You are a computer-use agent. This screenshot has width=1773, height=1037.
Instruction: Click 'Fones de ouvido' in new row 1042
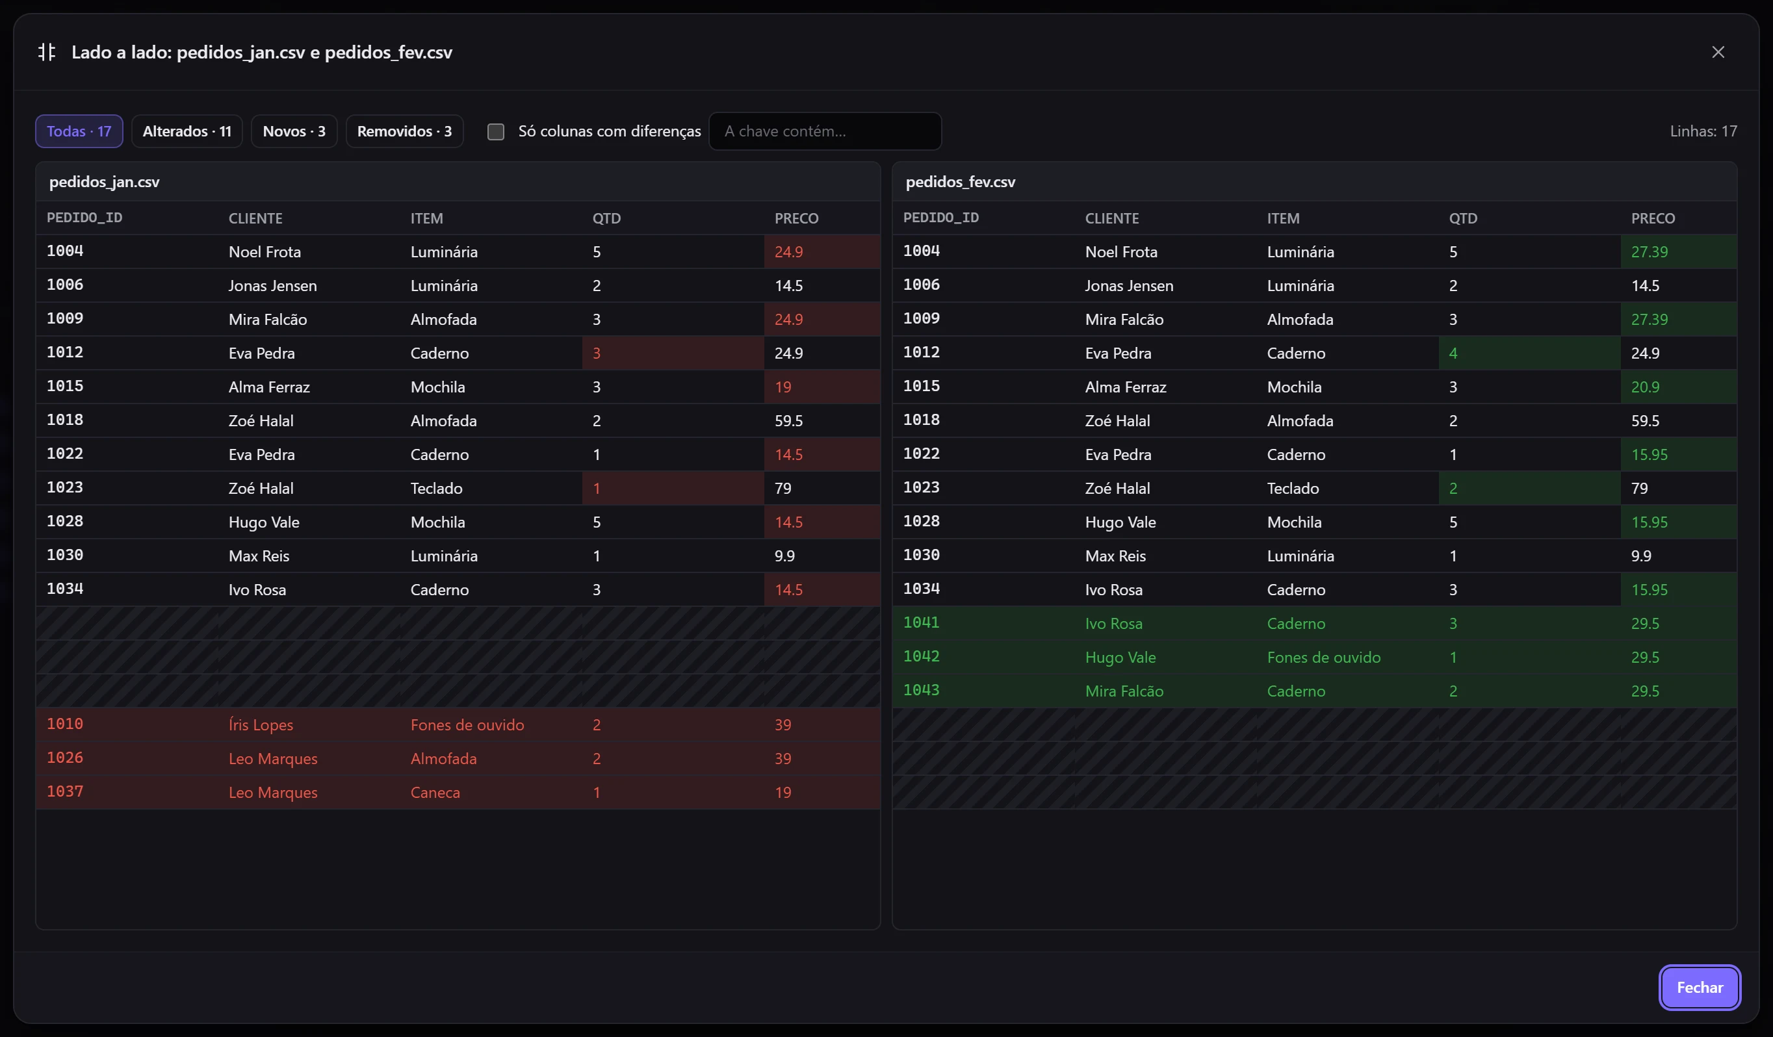pos(1323,657)
